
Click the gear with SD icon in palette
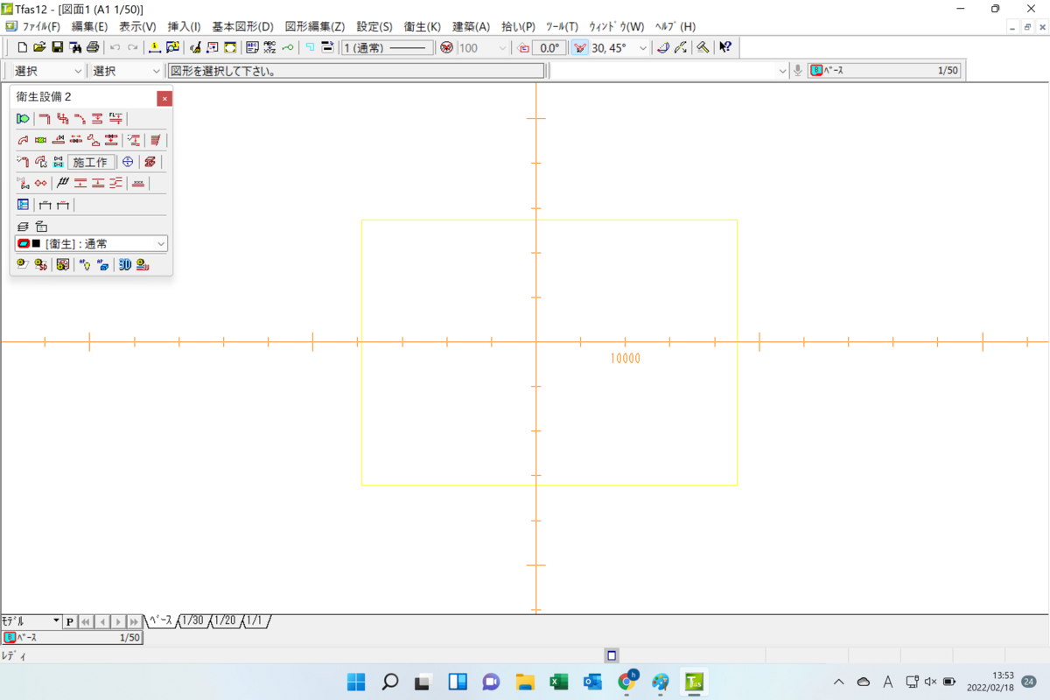(x=40, y=264)
